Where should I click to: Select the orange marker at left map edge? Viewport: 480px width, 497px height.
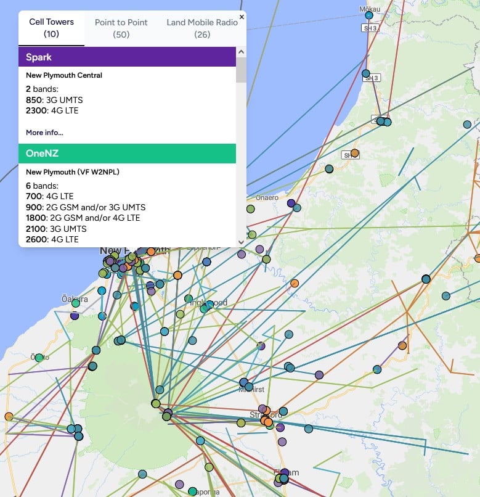click(x=9, y=416)
